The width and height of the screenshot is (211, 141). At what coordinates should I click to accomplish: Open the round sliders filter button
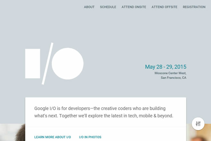tap(198, 124)
